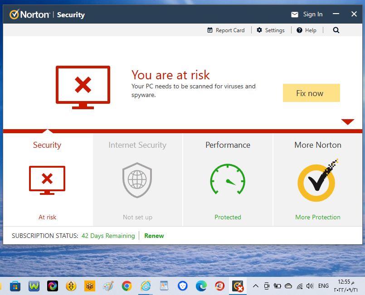Click the OneDrive cloud tray icon
The image size is (365, 295).
288,285
